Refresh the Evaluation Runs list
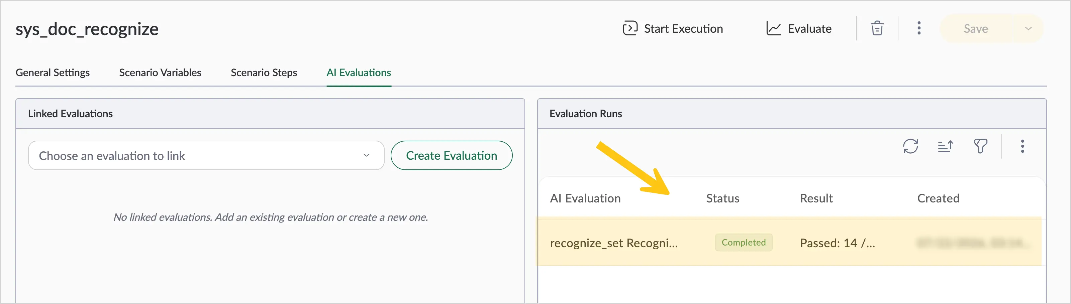 point(910,146)
